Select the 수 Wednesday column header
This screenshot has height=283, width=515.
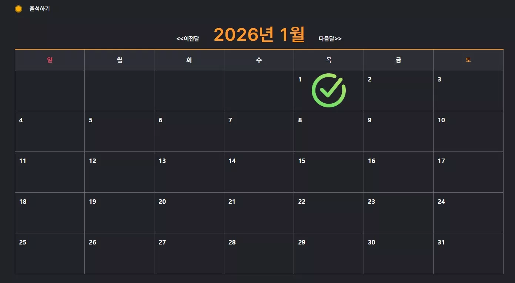(259, 60)
